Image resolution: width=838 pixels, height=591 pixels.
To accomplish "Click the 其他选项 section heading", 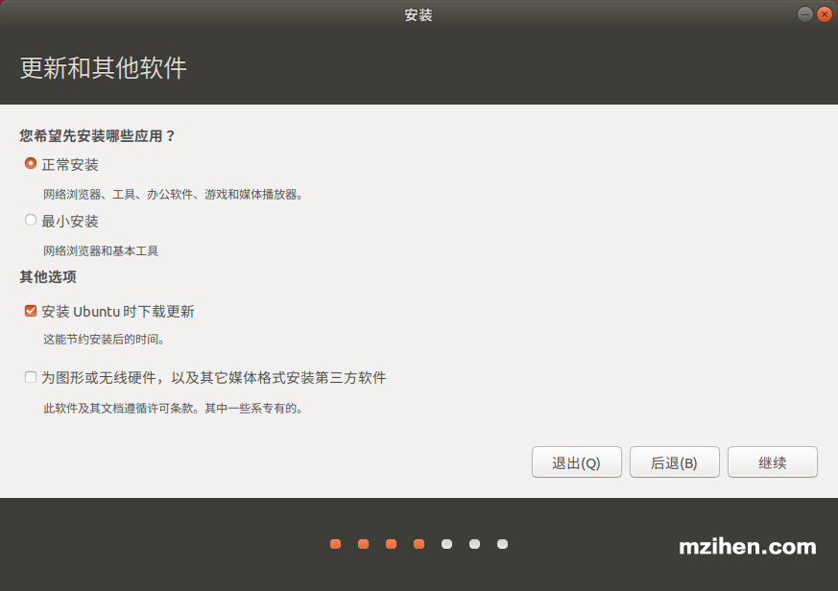I will point(48,277).
